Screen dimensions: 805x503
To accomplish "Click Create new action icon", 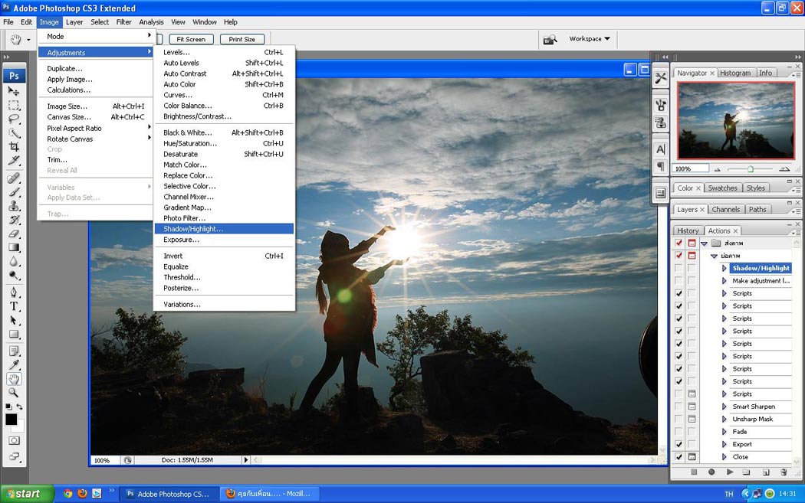I will click(766, 472).
